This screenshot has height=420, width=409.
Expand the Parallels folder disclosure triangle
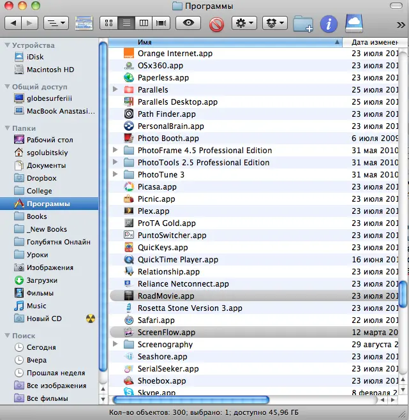(x=115, y=89)
